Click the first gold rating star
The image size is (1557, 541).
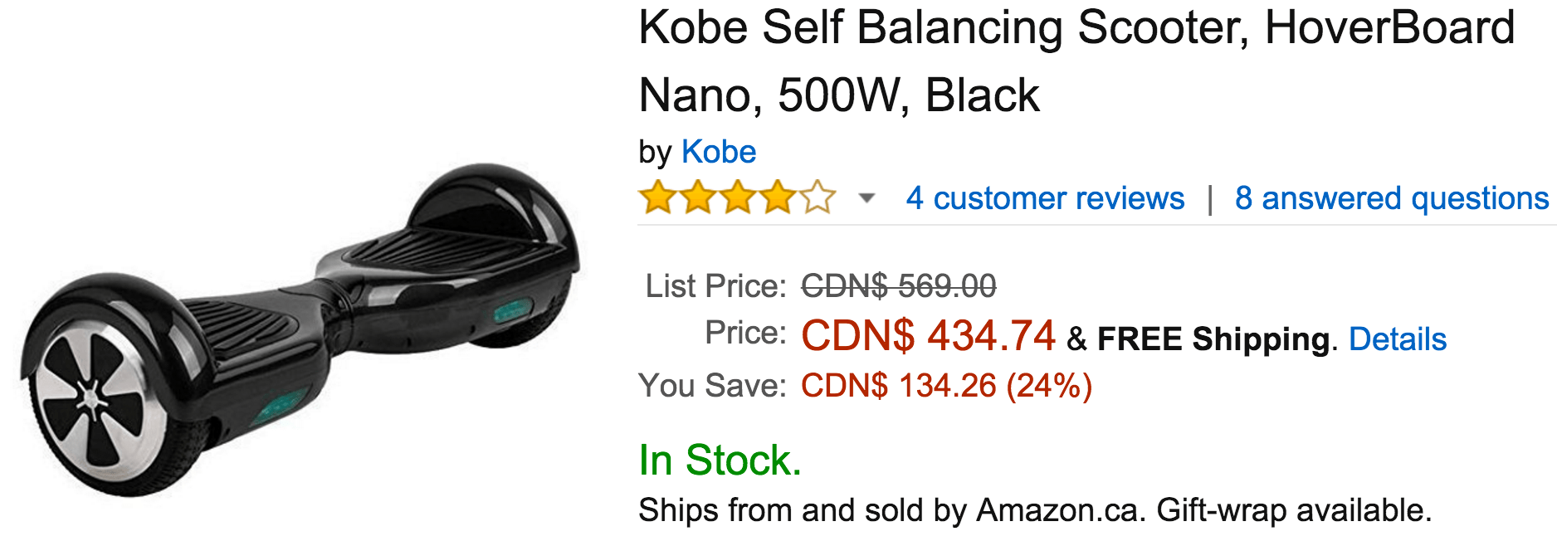(657, 198)
